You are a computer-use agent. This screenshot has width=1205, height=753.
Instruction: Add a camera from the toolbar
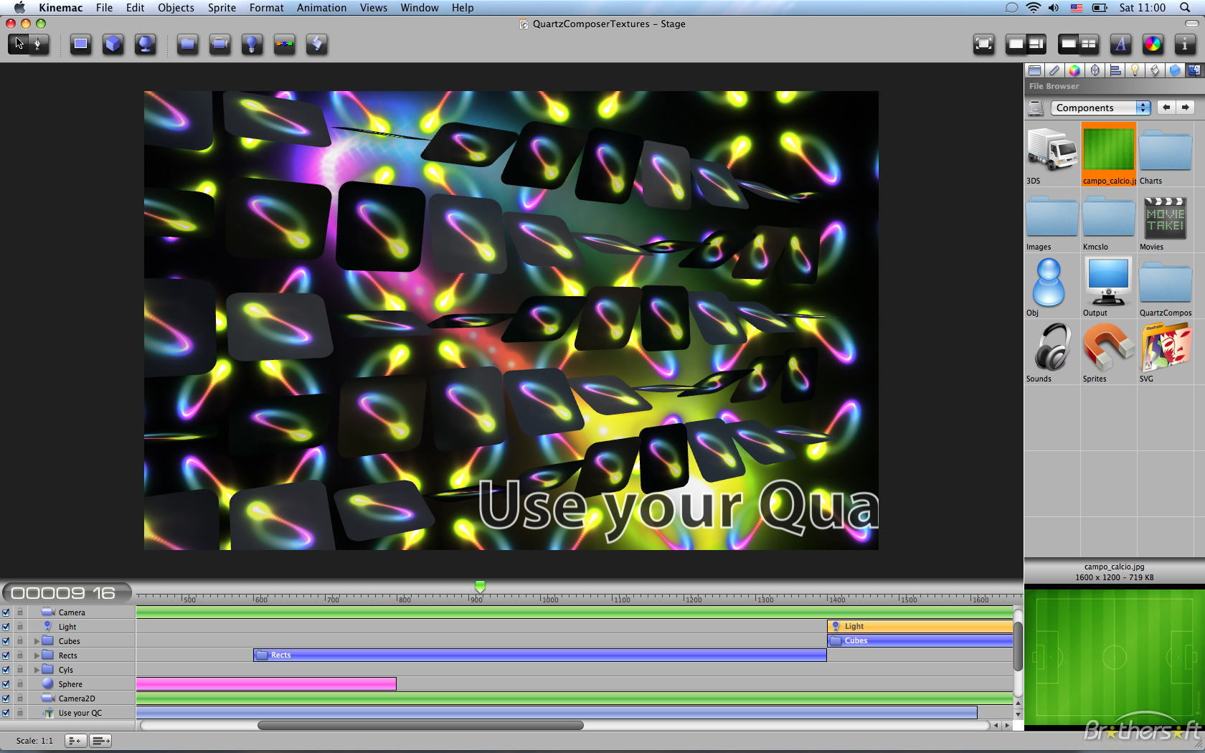click(x=220, y=44)
